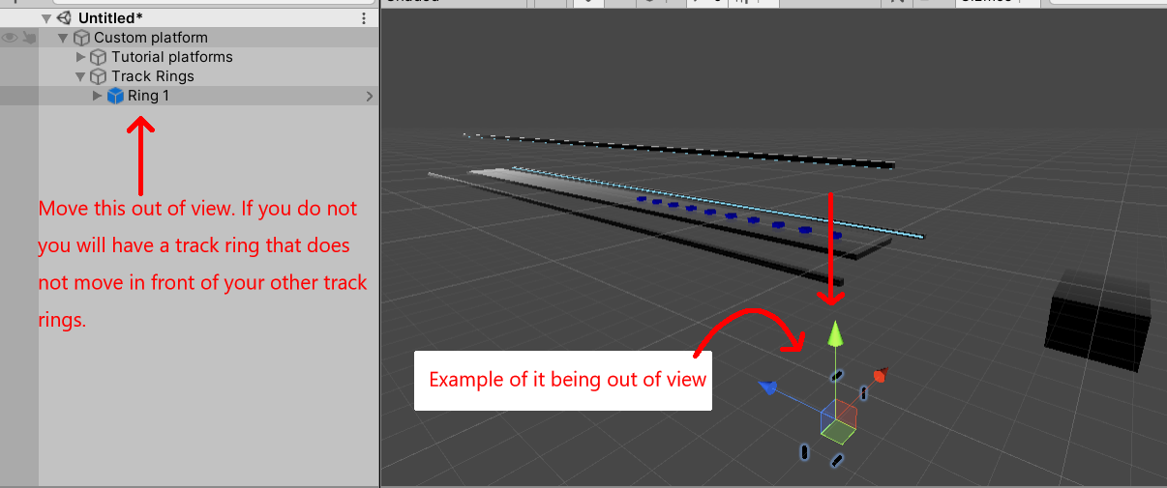Click the cube icon of Custom platform
The image size is (1167, 488).
82,38
